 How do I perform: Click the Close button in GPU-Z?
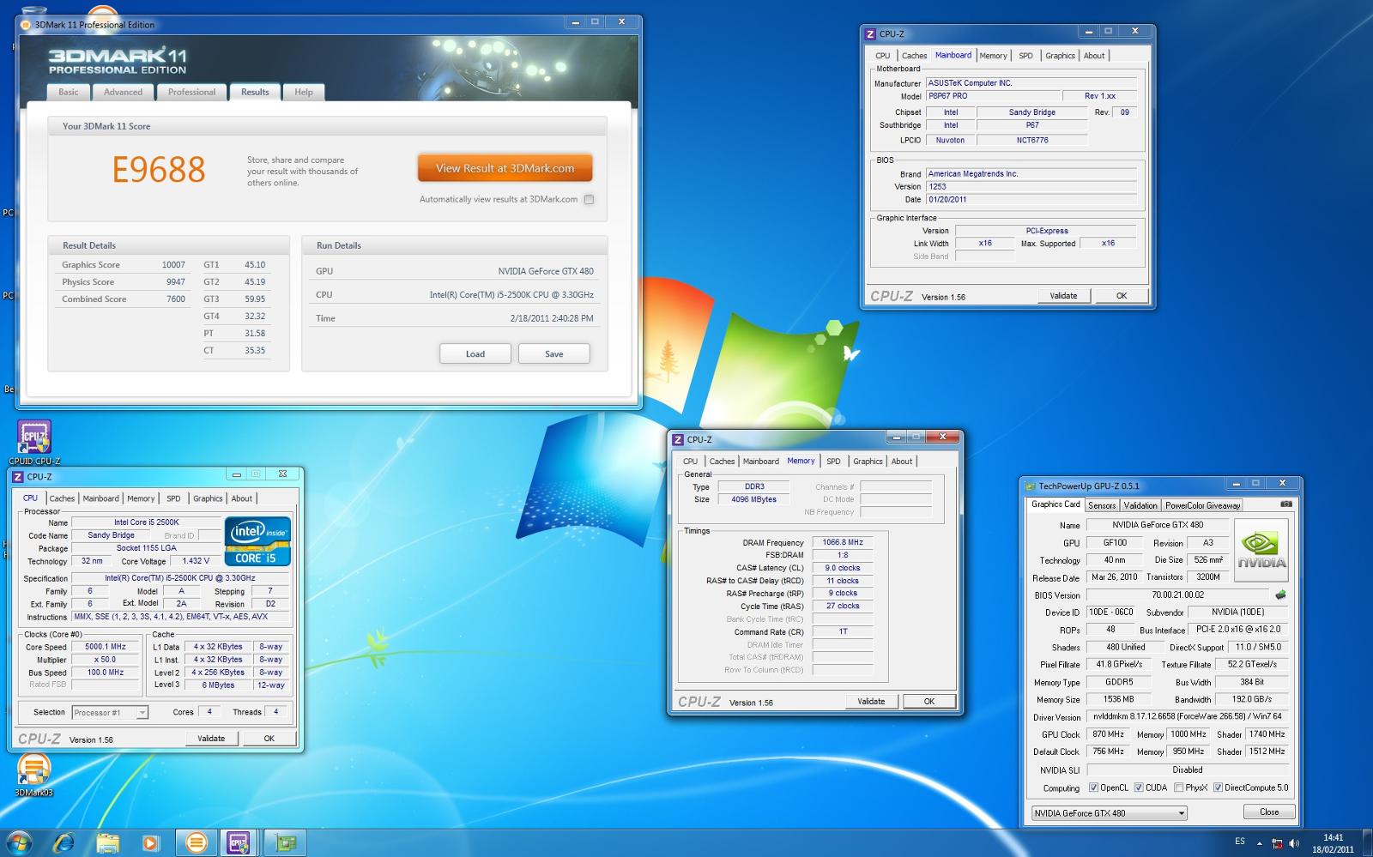pos(1269,812)
